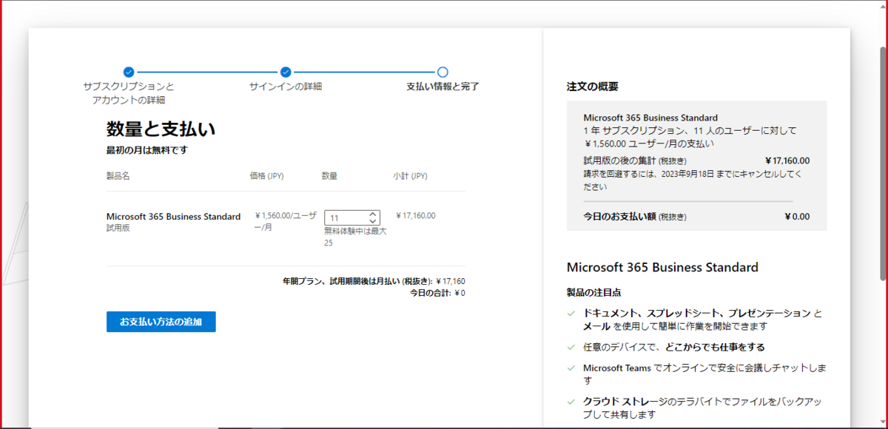Click the checkmark beside ドキュメント、スプレッドシート feature

point(571,314)
